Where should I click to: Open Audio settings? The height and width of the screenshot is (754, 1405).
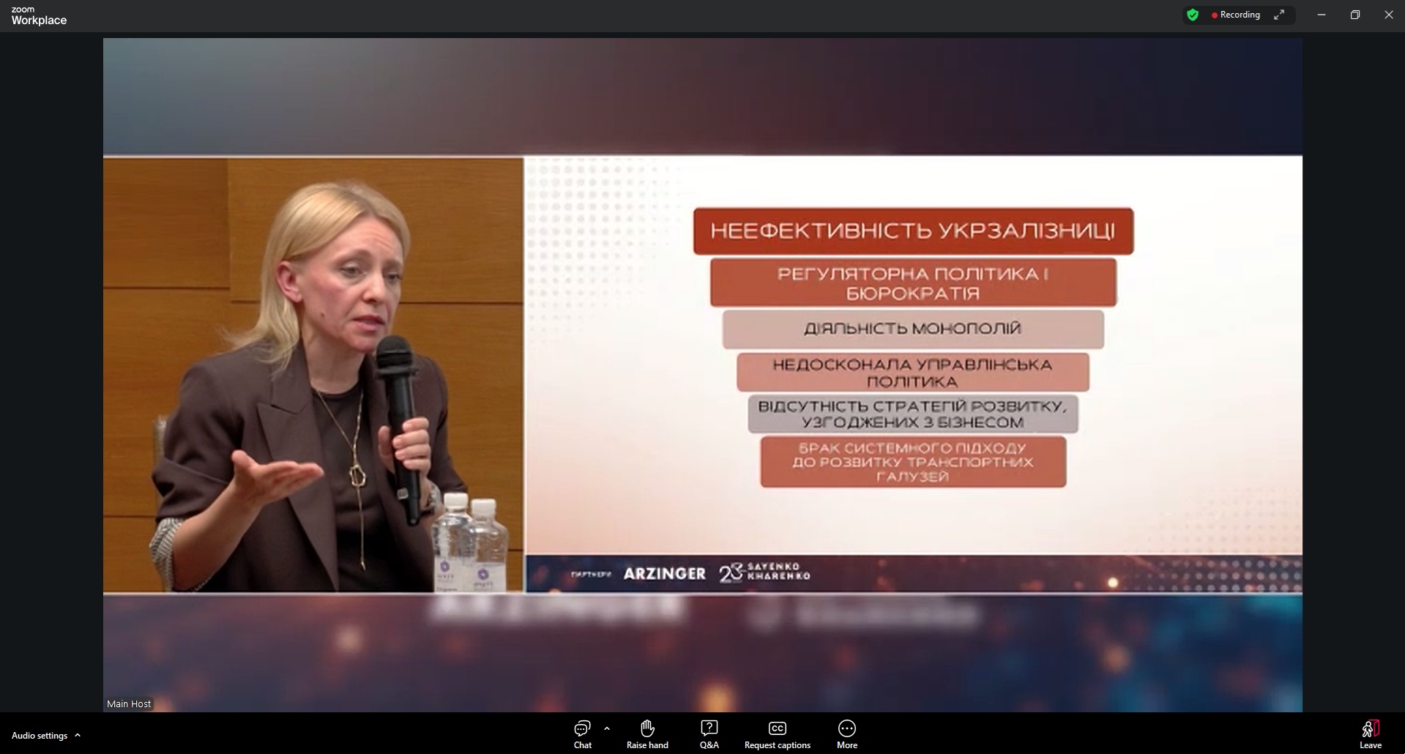point(40,736)
